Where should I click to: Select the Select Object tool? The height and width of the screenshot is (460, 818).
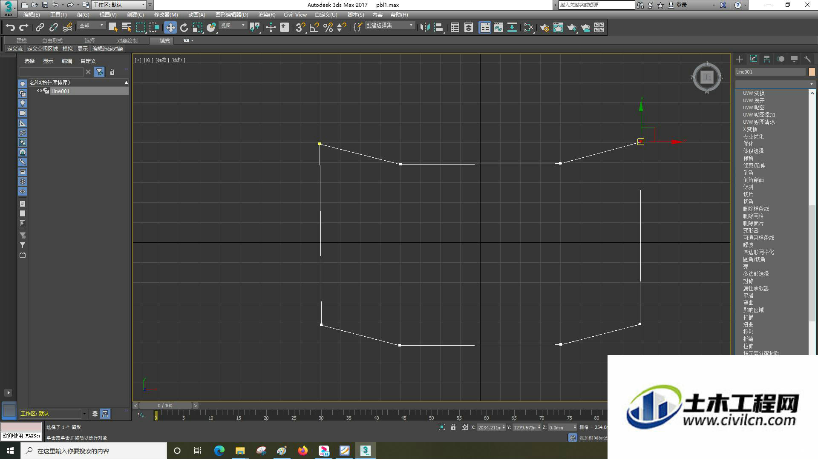[113, 28]
